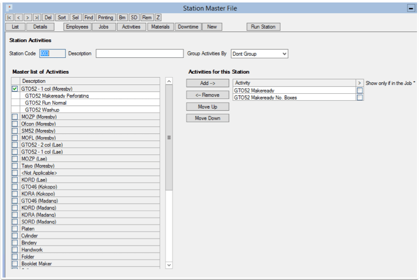The image size is (419, 280).
Task: Click the <-- Remove button
Action: click(208, 95)
